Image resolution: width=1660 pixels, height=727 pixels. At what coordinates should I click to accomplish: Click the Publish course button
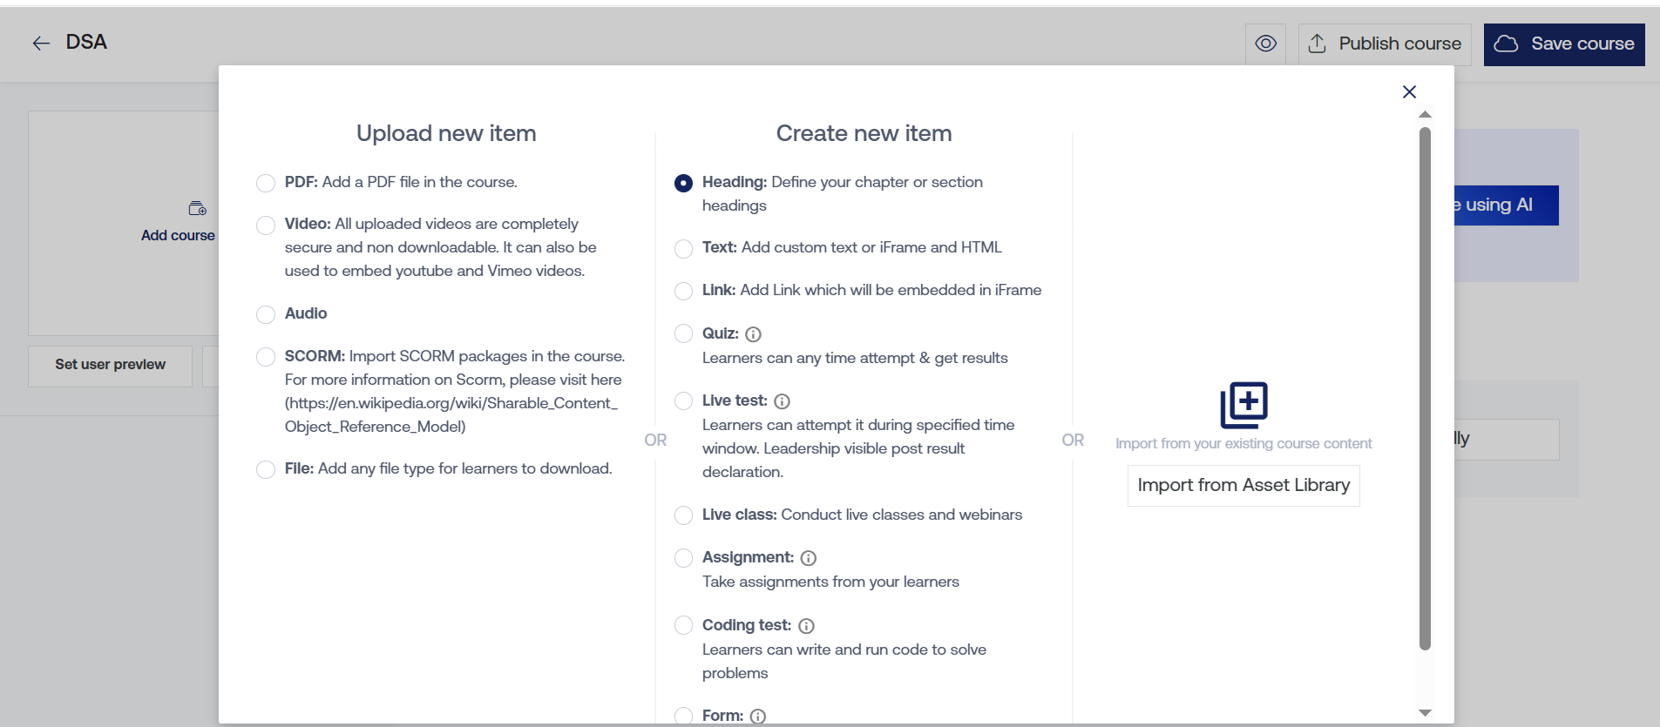pyautogui.click(x=1385, y=44)
